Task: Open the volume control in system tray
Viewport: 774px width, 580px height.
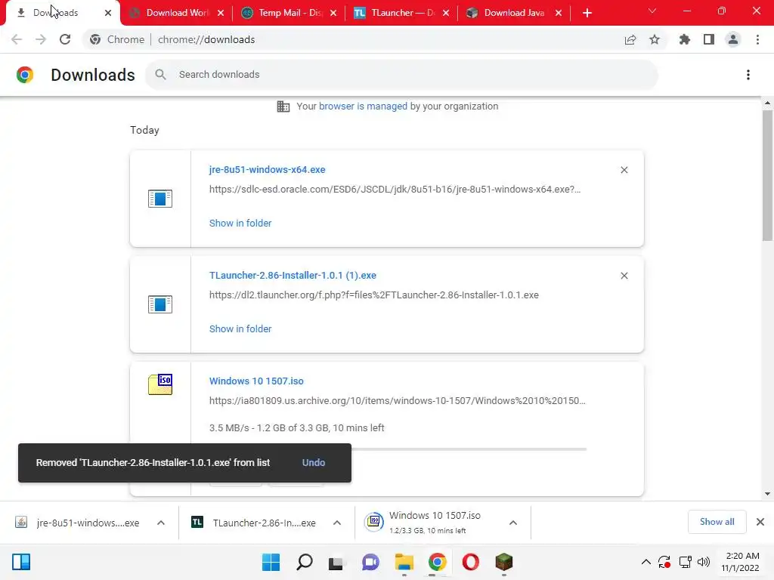Action: (704, 562)
